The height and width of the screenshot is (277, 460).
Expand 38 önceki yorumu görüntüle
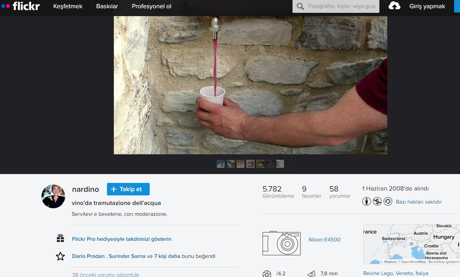pyautogui.click(x=106, y=274)
